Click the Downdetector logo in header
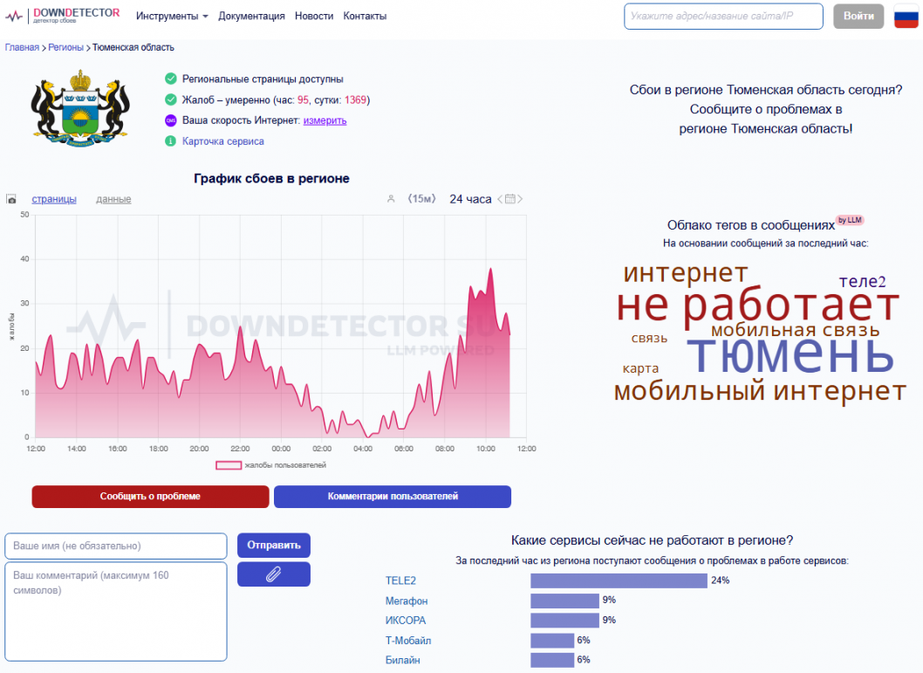923x673 pixels. (63, 16)
